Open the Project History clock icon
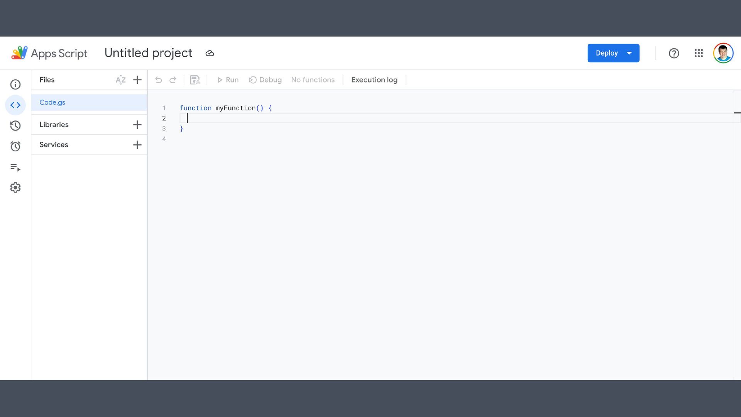 tap(15, 125)
